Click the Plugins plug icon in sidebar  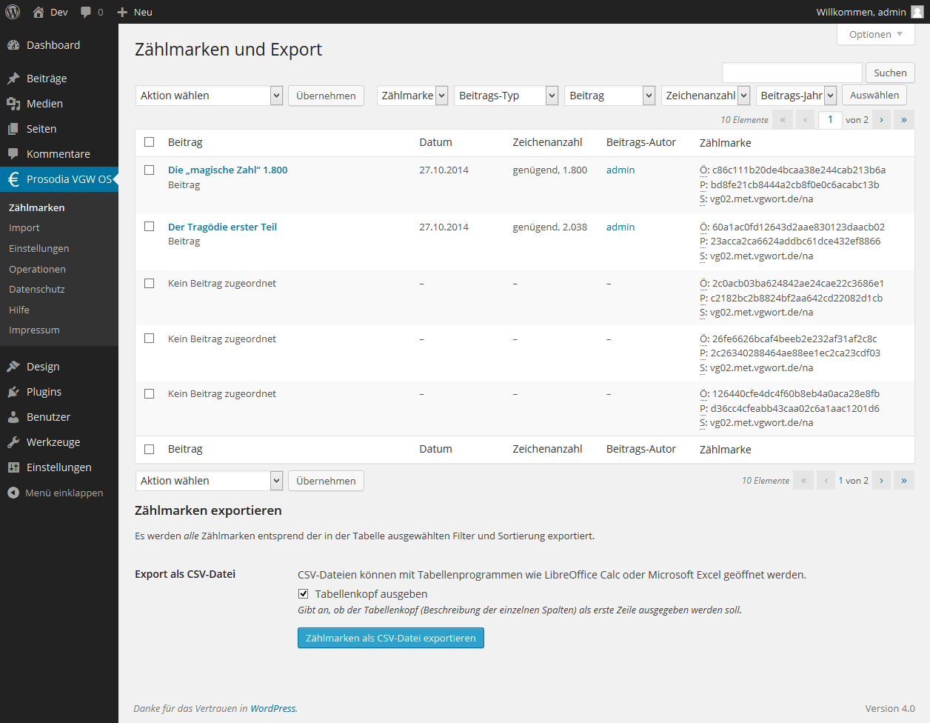coord(13,392)
